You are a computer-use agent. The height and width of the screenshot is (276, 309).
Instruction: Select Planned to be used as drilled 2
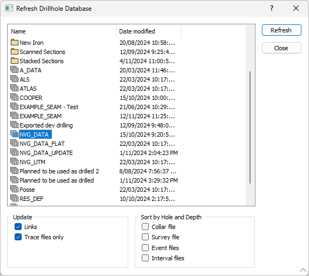tap(59, 171)
